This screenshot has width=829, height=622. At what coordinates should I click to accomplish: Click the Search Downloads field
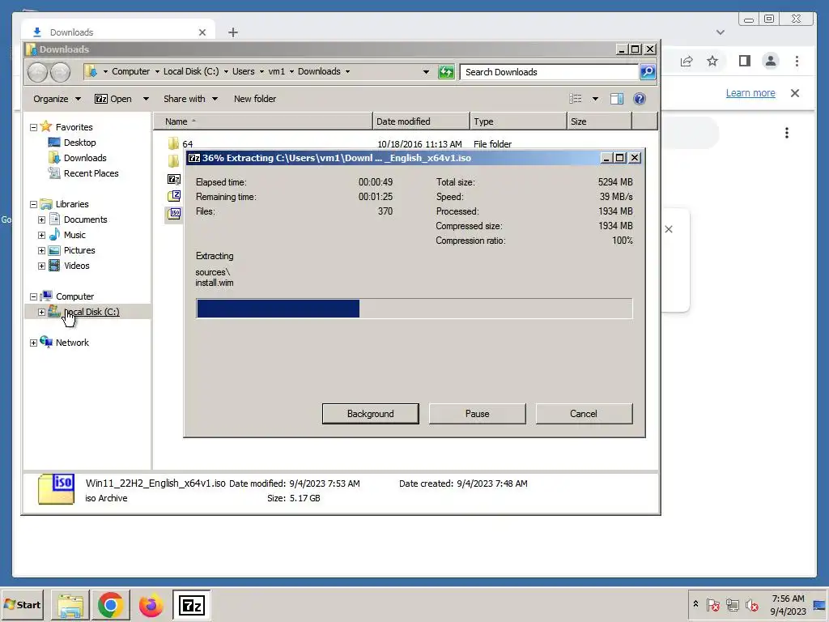549,72
